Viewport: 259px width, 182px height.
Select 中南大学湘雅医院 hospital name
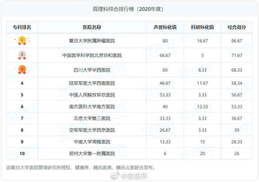(x=92, y=142)
